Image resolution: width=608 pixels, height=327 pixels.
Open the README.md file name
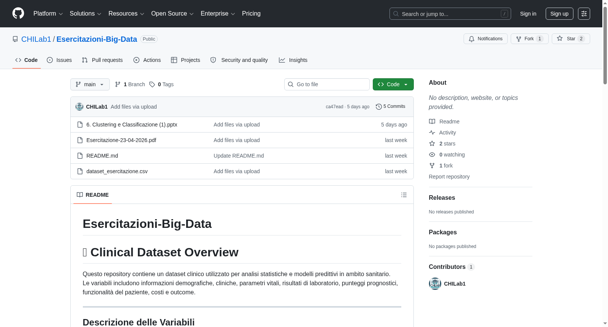click(102, 156)
